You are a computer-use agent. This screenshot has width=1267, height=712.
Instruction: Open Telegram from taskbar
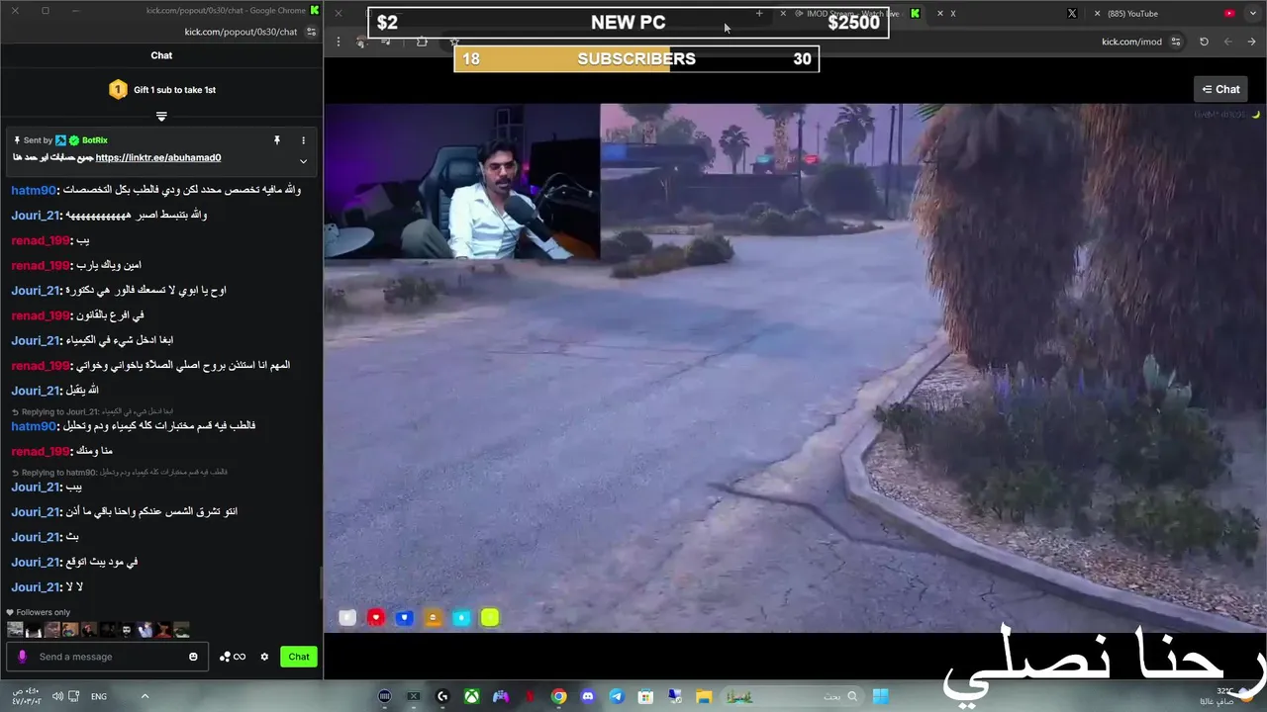[617, 696]
